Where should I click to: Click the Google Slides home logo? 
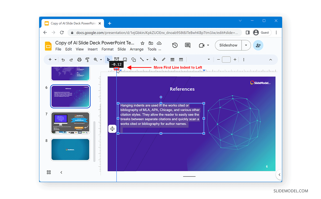click(x=48, y=46)
